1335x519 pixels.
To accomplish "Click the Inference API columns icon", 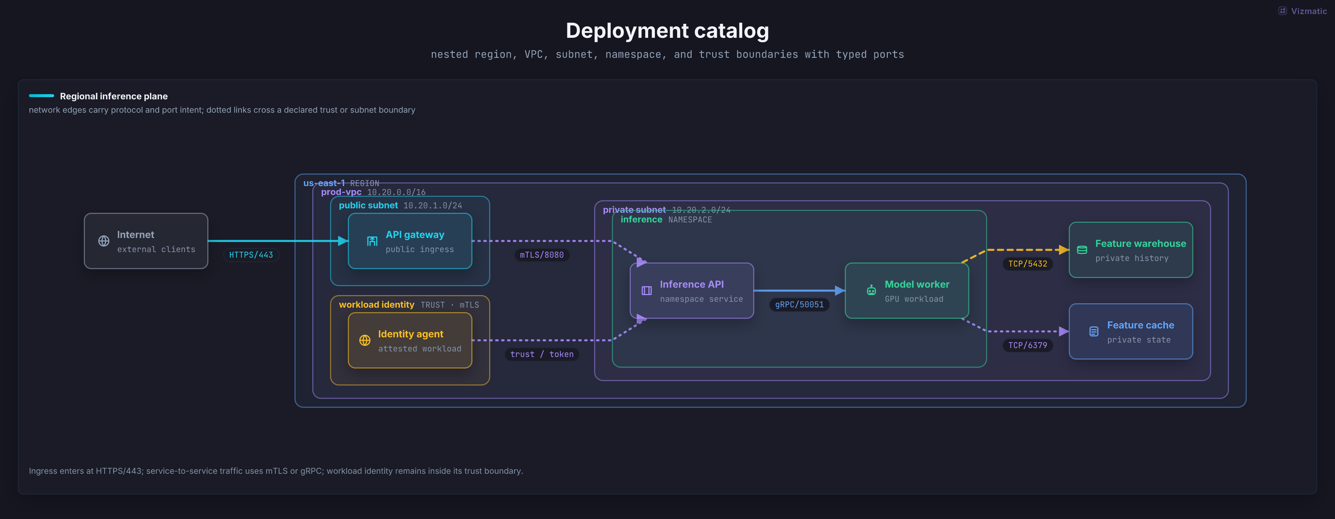I will 647,291.
